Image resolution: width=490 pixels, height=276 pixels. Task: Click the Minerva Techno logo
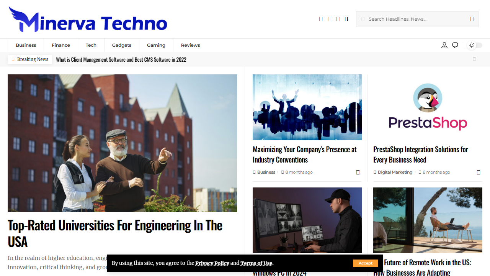point(88,20)
